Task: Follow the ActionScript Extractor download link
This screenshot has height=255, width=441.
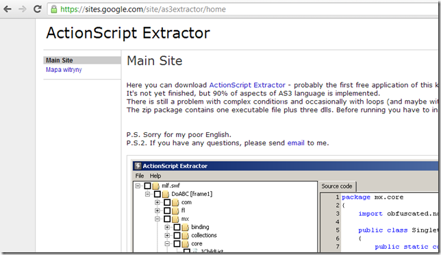Action: (x=247, y=85)
